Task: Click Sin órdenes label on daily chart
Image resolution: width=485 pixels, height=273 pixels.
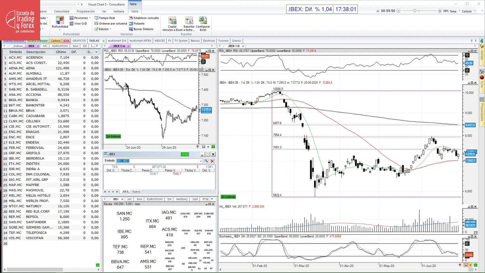Action: coord(228,197)
